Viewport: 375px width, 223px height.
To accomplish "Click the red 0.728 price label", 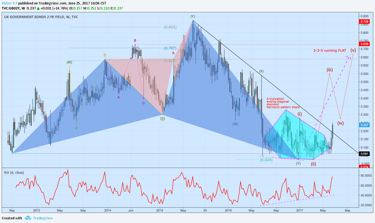I will (x=364, y=22).
